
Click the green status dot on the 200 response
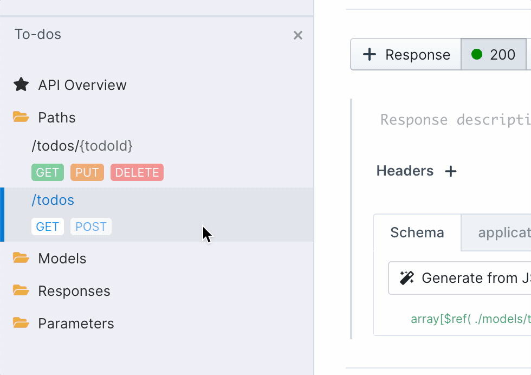[477, 54]
